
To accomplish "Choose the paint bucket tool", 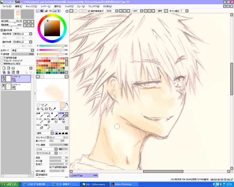I will coord(40,127).
